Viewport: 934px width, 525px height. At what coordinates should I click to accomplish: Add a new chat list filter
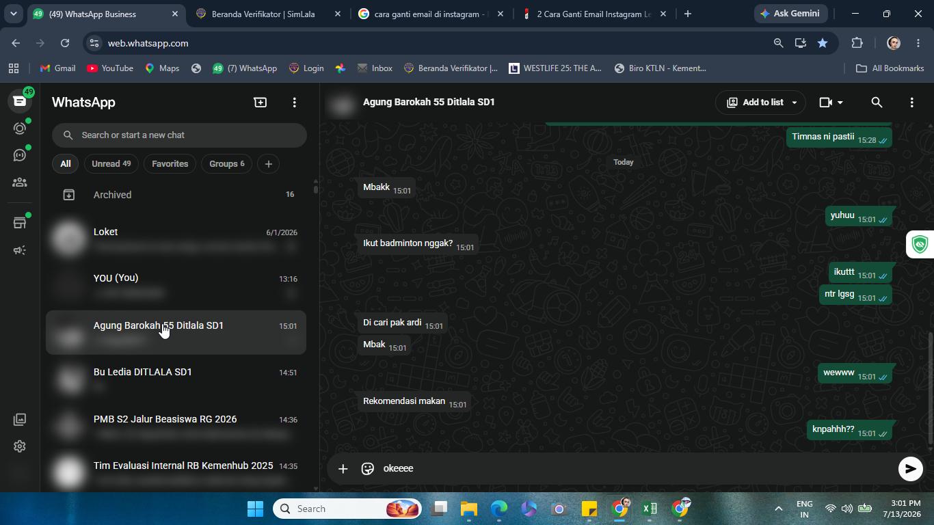tap(269, 164)
